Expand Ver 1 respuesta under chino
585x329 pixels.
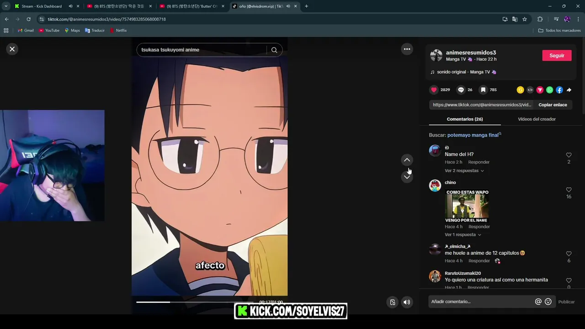click(x=463, y=234)
